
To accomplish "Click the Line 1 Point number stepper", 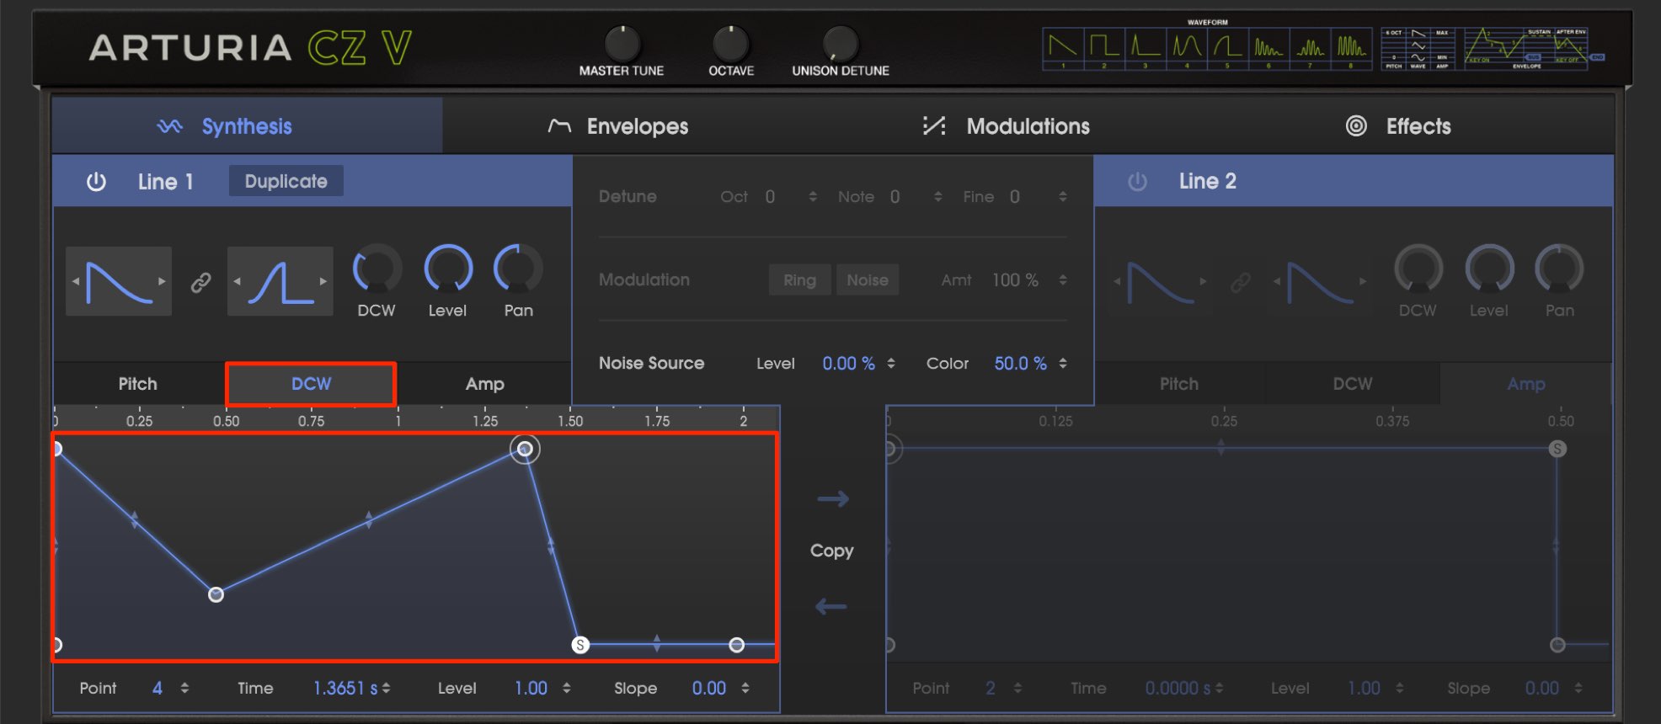I will [x=184, y=689].
